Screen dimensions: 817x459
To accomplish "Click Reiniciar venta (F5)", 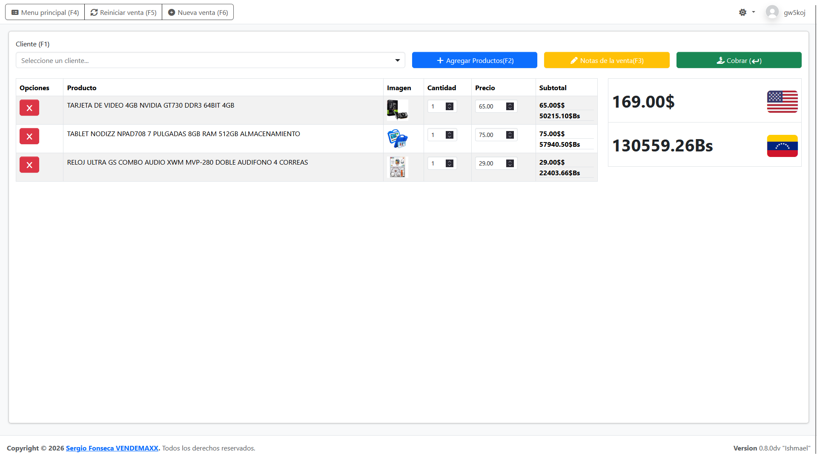I will click(123, 12).
